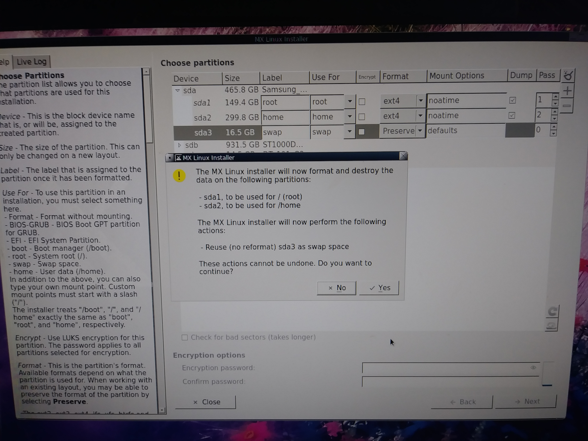Click help panel scroll down arrow

pos(162,410)
